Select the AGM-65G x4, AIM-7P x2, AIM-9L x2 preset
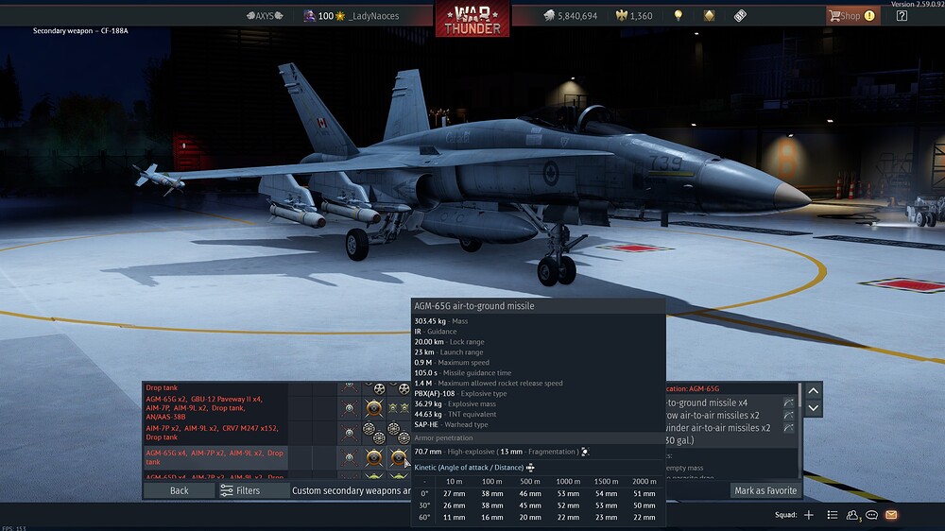Image resolution: width=945 pixels, height=531 pixels. click(x=215, y=457)
